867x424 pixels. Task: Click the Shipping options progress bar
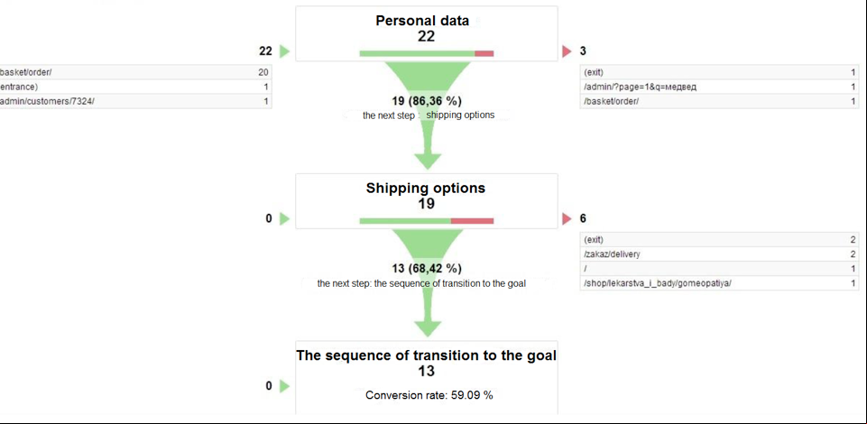(427, 221)
